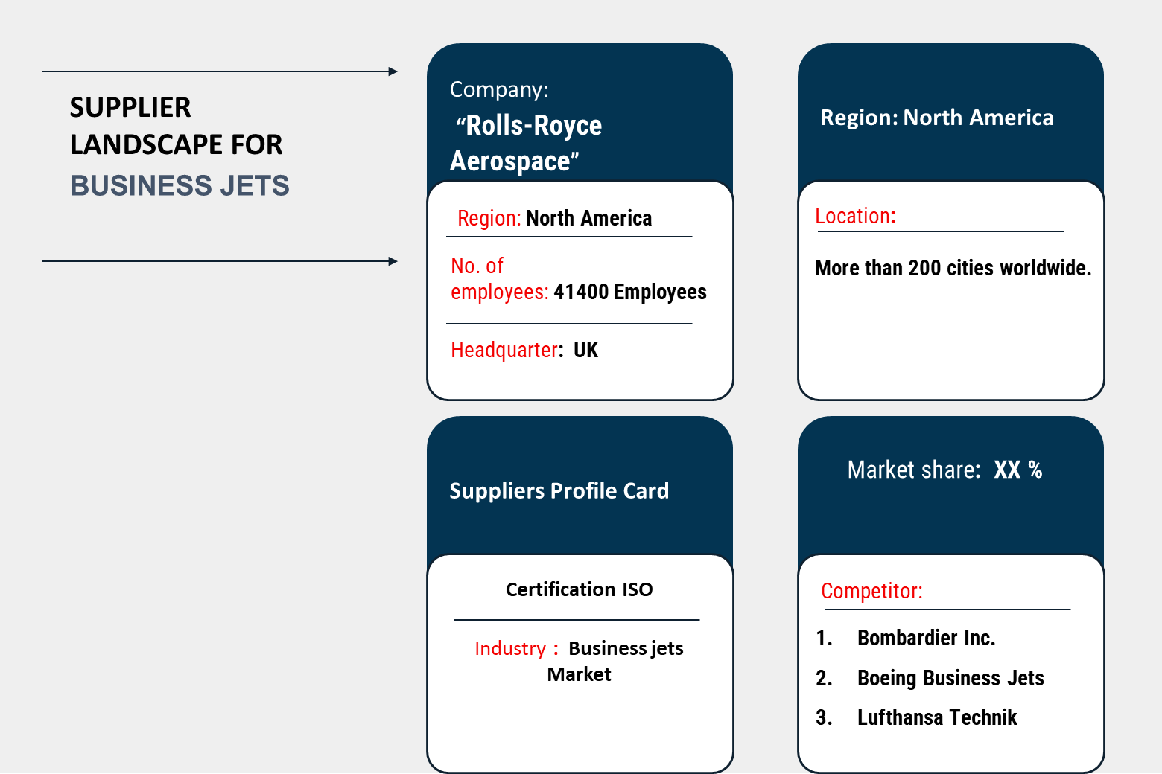
Task: Click competitor 'Bombardier Inc.'
Action: (x=927, y=638)
